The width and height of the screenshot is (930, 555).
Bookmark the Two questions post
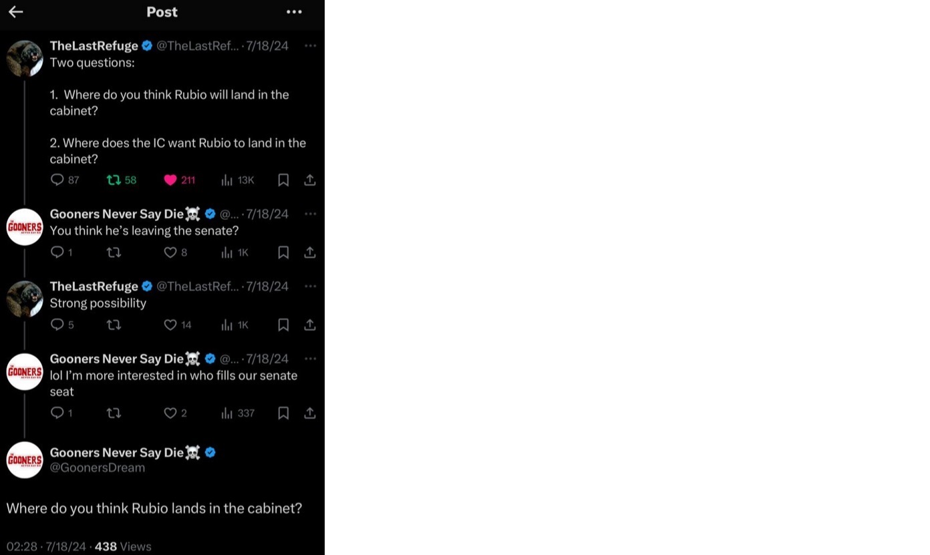point(283,180)
